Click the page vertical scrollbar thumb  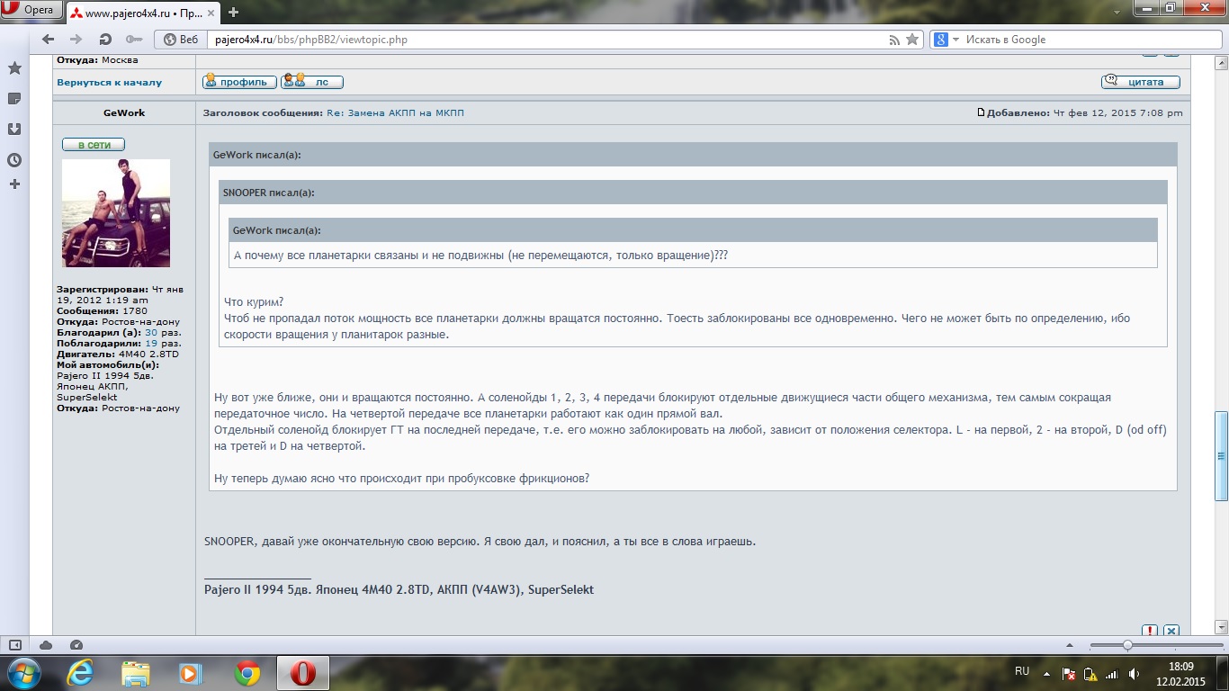(x=1221, y=456)
